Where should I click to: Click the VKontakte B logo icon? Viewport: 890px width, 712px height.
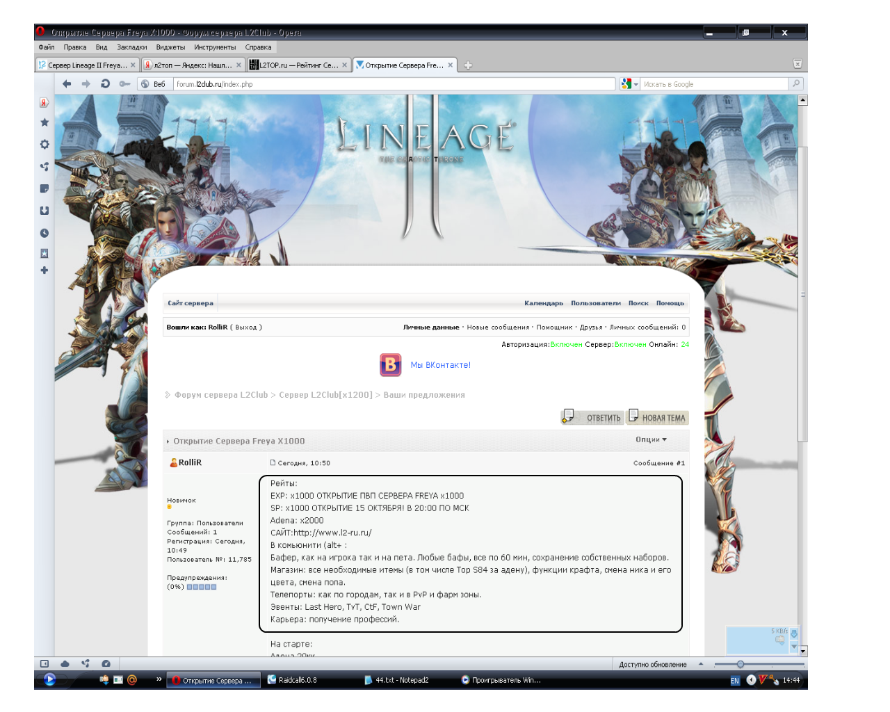(x=391, y=364)
